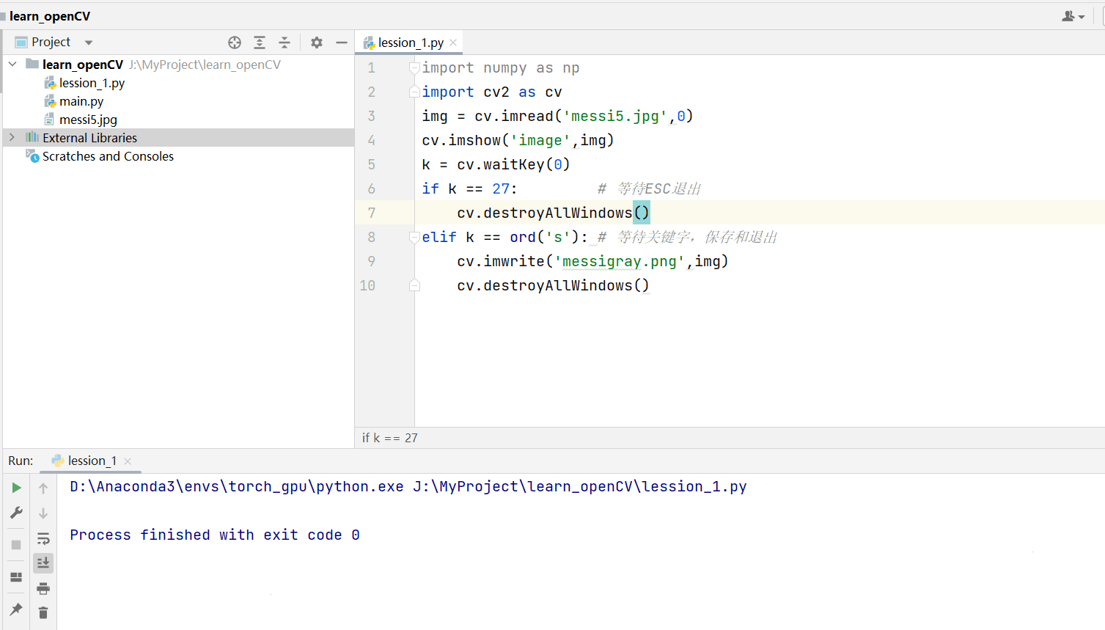
Task: Clear console output with trash icon
Action: point(43,613)
